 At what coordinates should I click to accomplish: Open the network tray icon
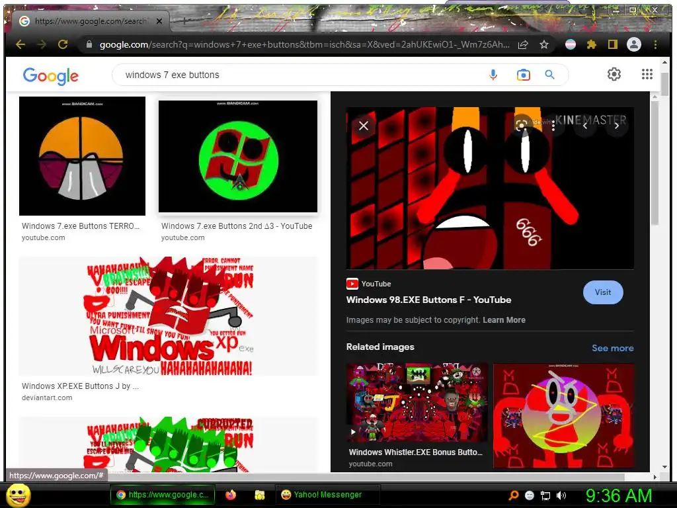click(545, 495)
